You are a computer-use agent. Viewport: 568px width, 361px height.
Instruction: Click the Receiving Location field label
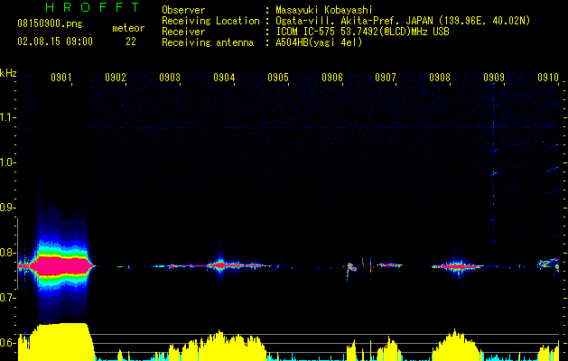[x=210, y=21]
